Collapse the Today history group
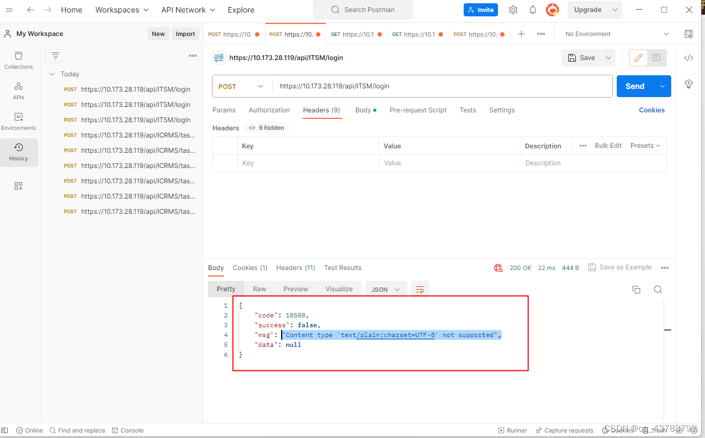This screenshot has width=705, height=438. point(52,74)
